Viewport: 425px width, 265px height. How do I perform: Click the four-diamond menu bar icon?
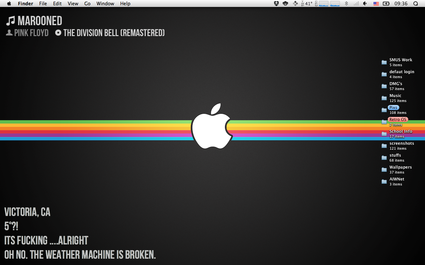click(296, 3)
